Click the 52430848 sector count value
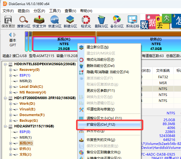This screenshot has height=159, width=181. (x=167, y=136)
